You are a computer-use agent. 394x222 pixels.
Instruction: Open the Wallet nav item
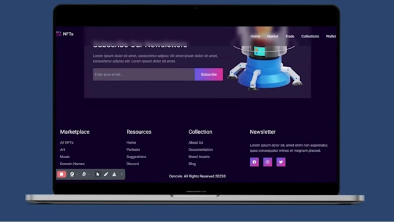coord(331,36)
